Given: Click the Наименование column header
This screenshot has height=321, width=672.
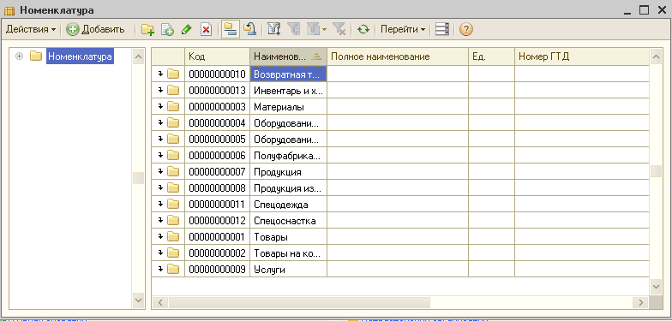Looking at the screenshot, I should pos(288,56).
